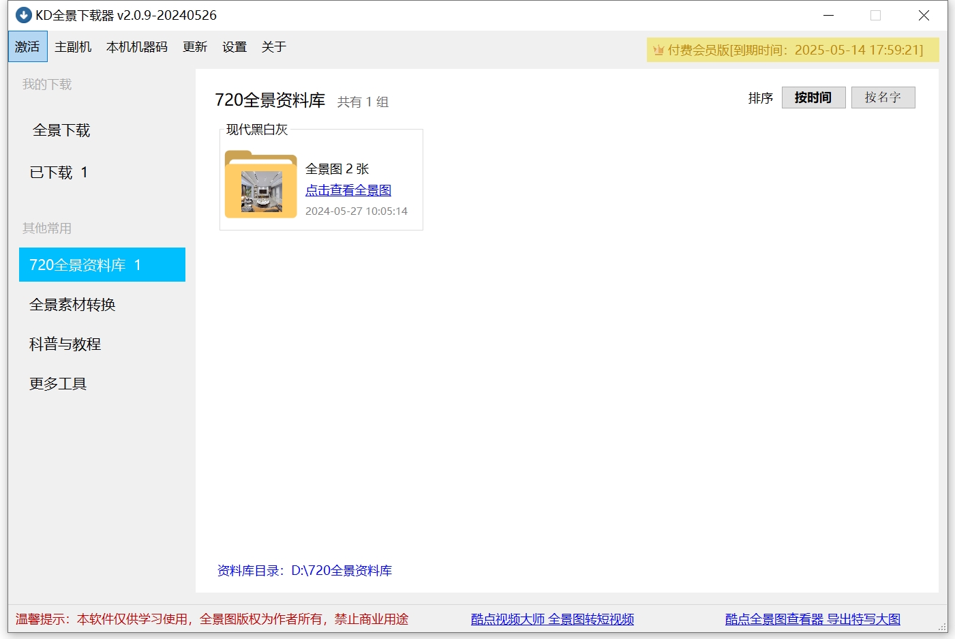
Task: Sort by time with 按时间 button
Action: [813, 98]
